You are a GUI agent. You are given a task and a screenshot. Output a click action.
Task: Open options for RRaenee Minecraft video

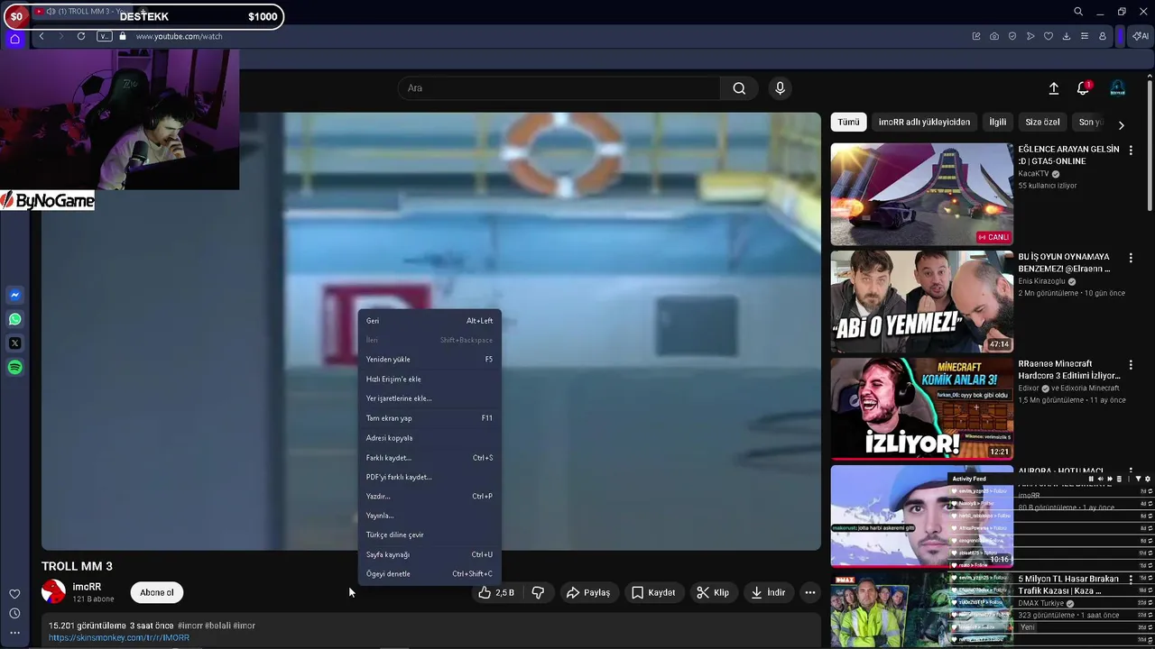click(1131, 365)
